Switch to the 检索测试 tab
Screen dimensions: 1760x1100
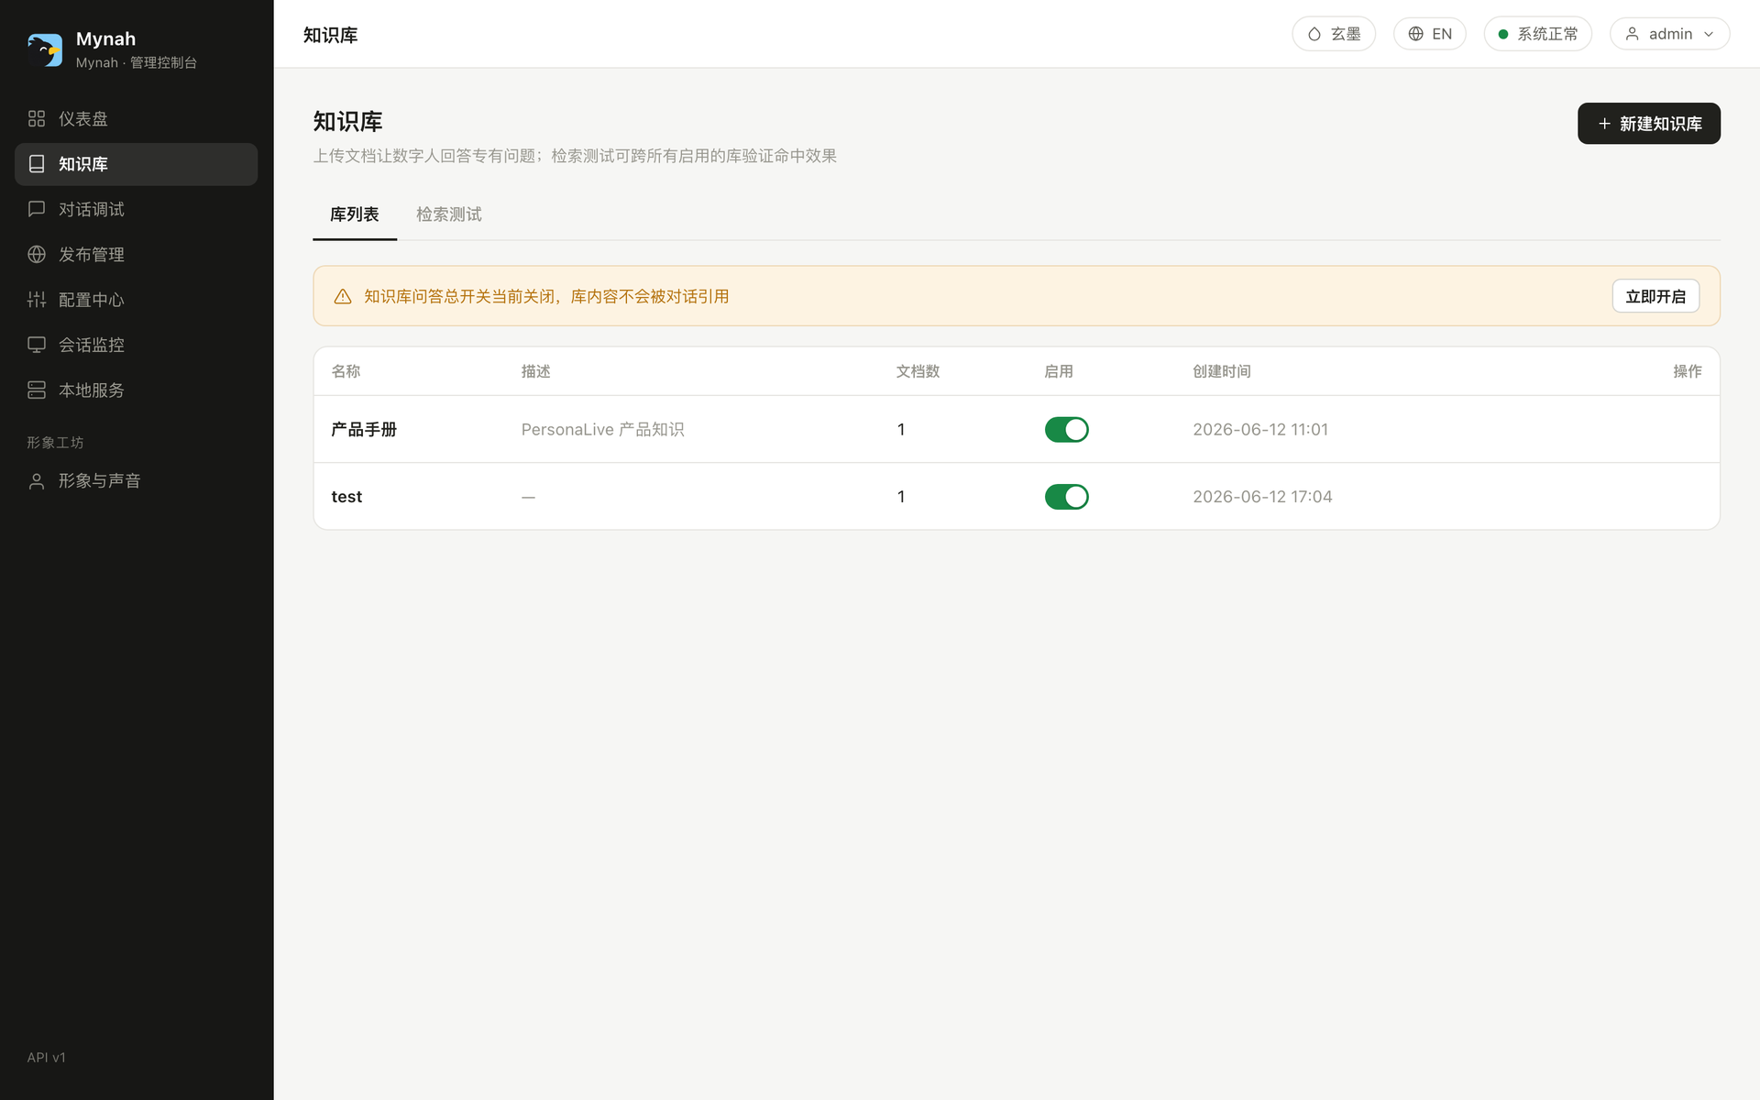pos(449,214)
